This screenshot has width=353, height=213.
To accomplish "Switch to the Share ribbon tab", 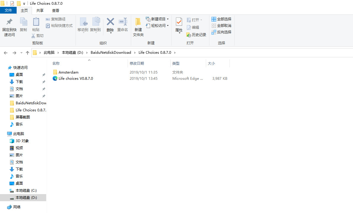I will click(40, 10).
